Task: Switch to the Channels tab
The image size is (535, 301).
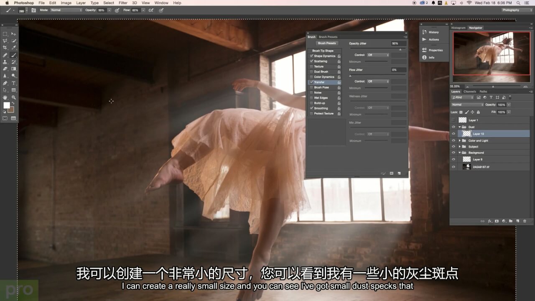Action: click(x=469, y=92)
